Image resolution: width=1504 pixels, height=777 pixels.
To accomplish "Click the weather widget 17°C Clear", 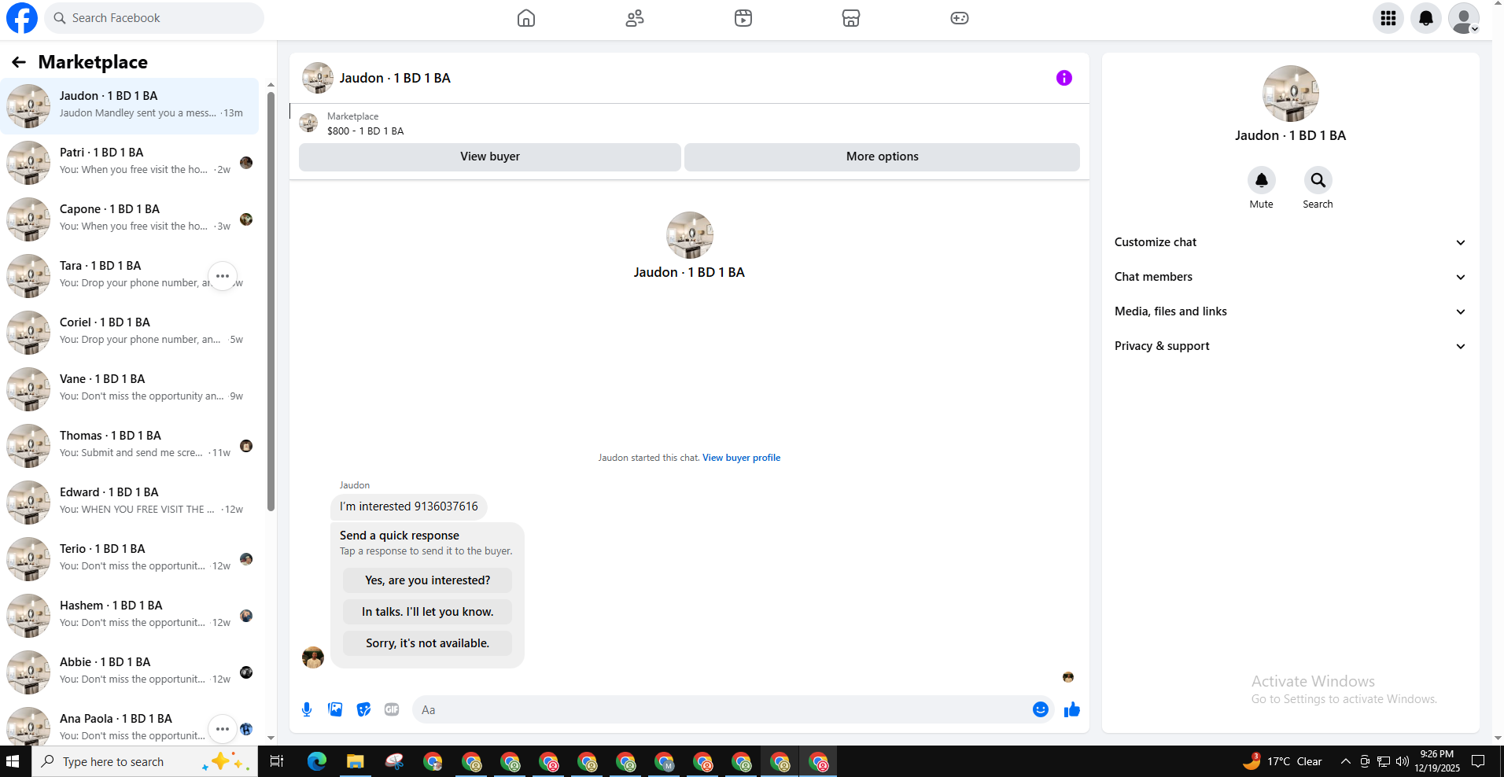I will (x=1282, y=761).
